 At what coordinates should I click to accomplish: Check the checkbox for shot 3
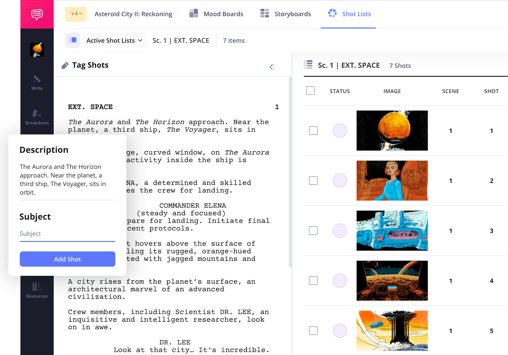coord(313,231)
